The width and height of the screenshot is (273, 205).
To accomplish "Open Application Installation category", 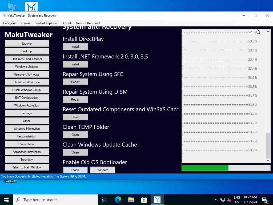I will (27, 152).
